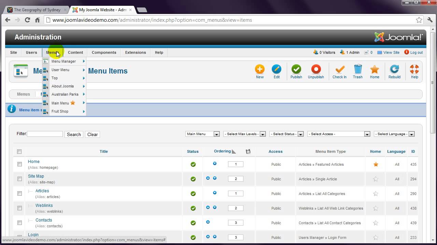Check the Weblinks row checkbox
The height and width of the screenshot is (245, 437).
click(x=19, y=208)
